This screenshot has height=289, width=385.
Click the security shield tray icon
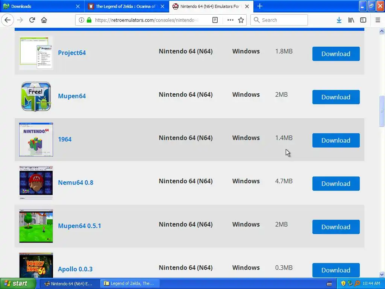343,283
